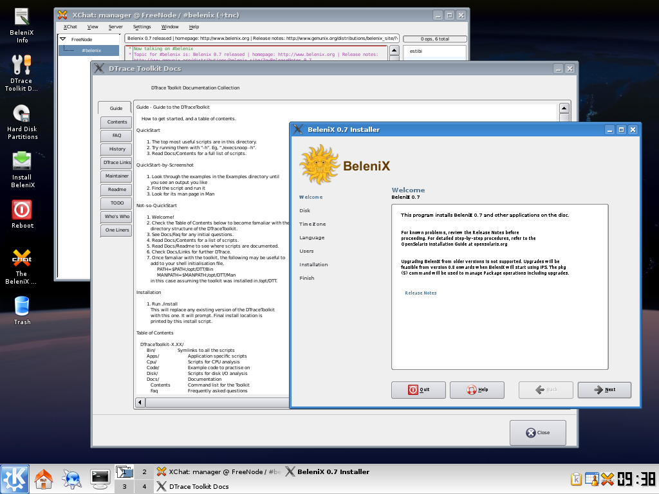This screenshot has width=659, height=494.
Task: Switch to DTrace Links tab
Action: (x=116, y=162)
